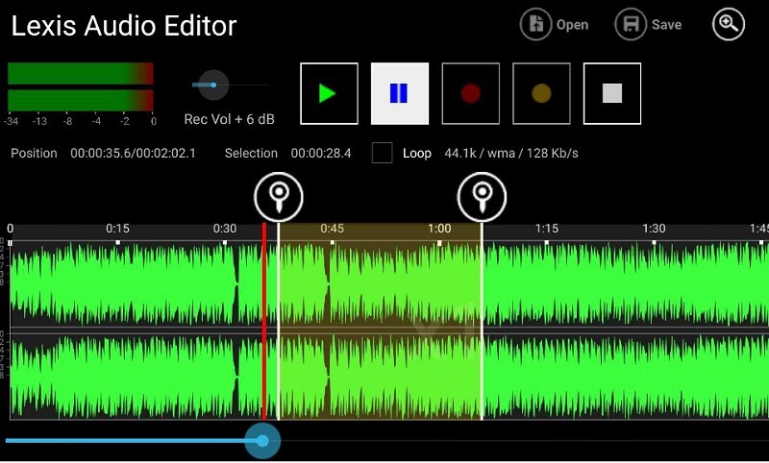769x463 pixels.
Task: Click the lower level meter bar
Action: coord(81,100)
